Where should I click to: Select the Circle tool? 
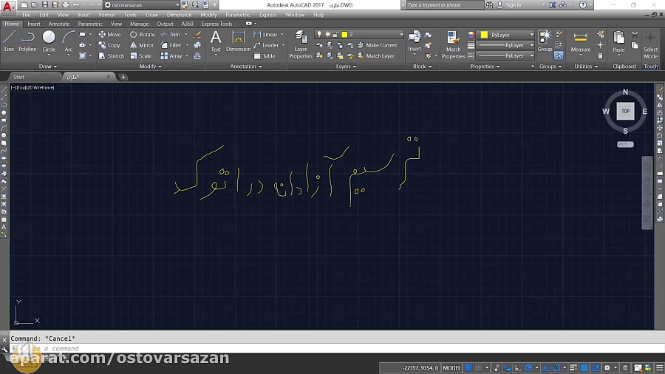click(49, 41)
